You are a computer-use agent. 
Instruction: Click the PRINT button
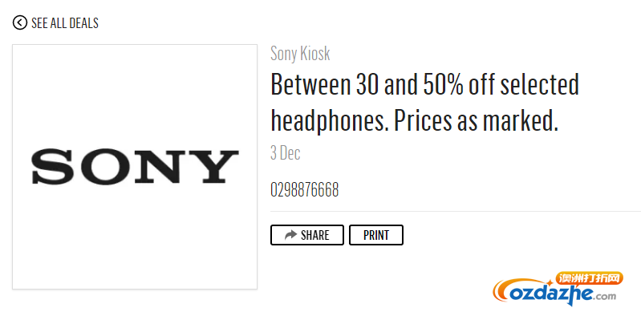point(376,235)
